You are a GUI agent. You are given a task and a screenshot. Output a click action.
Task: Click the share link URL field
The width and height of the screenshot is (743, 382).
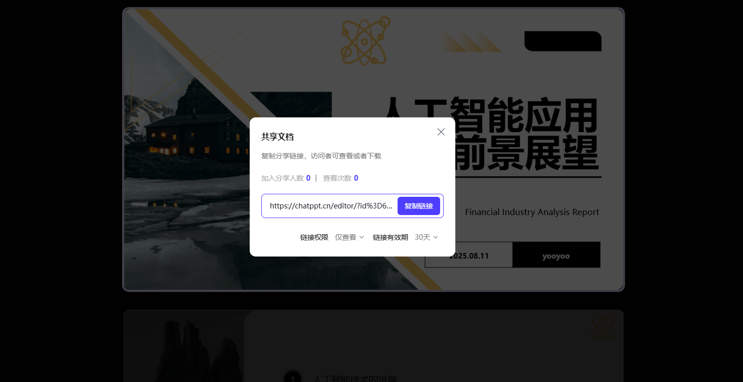coord(331,206)
